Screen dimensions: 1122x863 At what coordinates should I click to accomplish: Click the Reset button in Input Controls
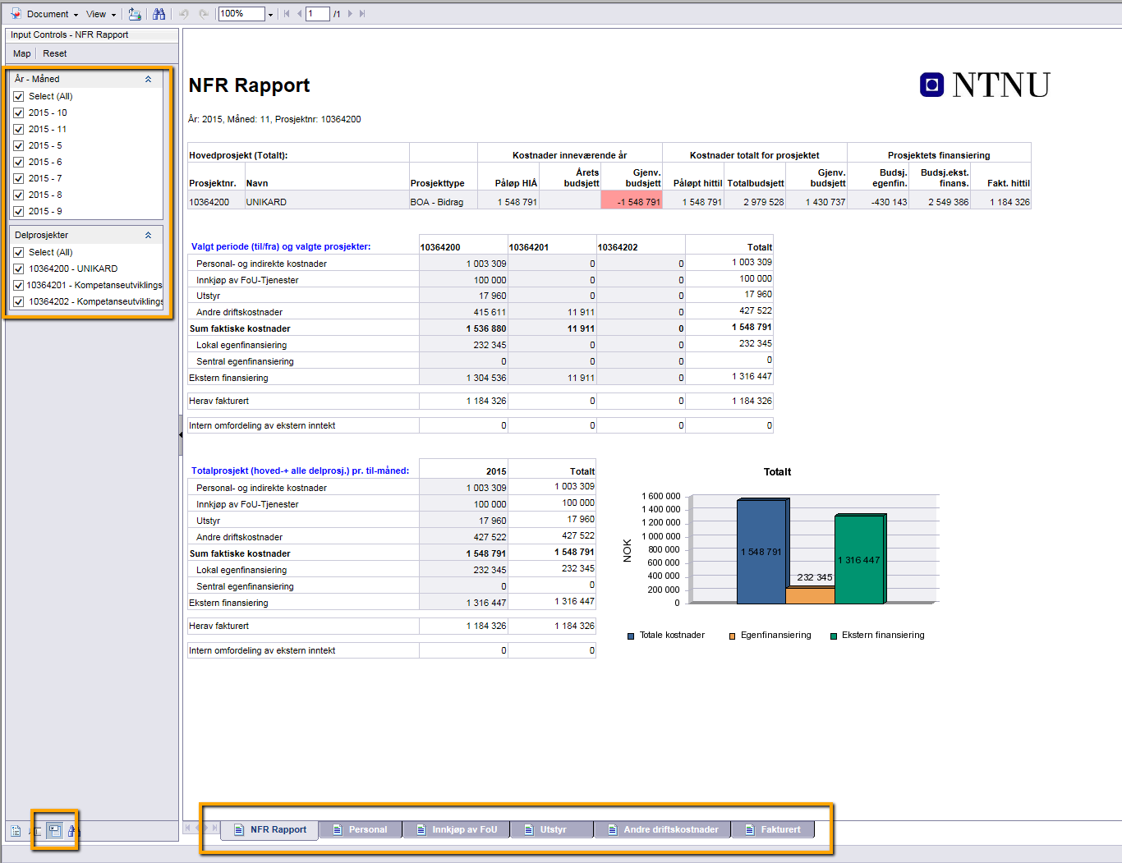55,53
